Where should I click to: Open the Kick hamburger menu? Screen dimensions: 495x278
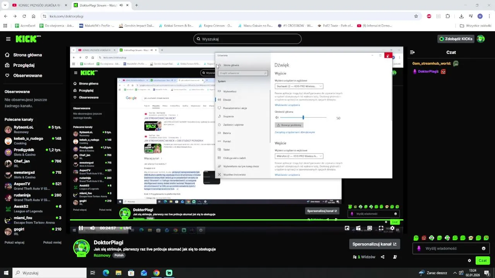8,39
